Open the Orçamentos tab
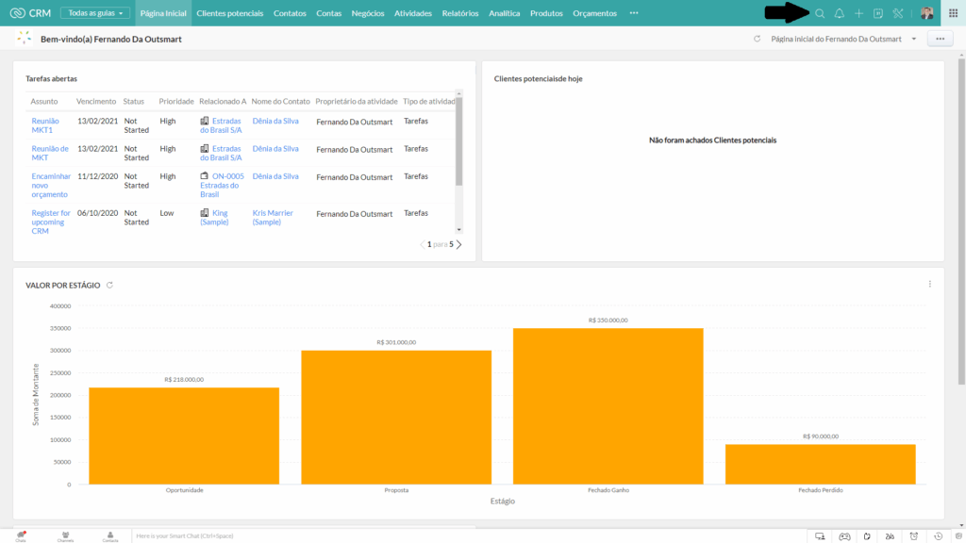Screen dimensions: 966x543 [594, 13]
